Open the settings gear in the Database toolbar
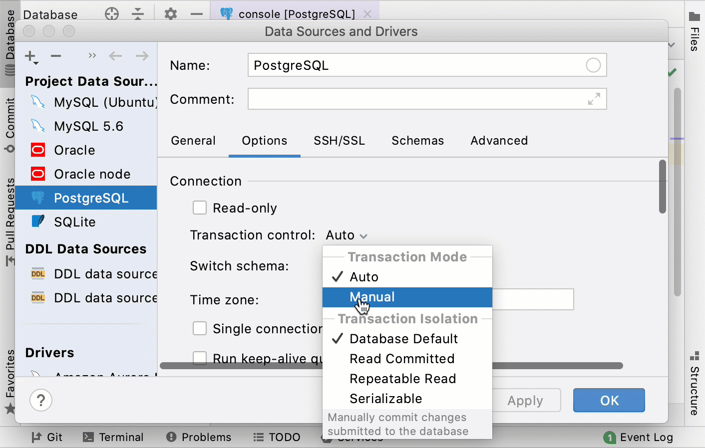This screenshot has height=448, width=705. (x=170, y=14)
